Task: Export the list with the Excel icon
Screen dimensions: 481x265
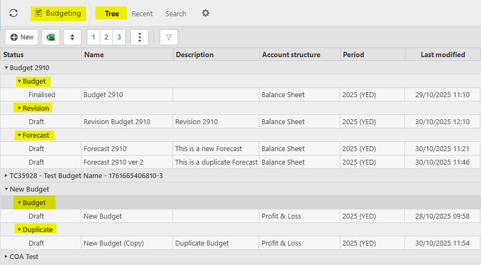Action: 51,37
